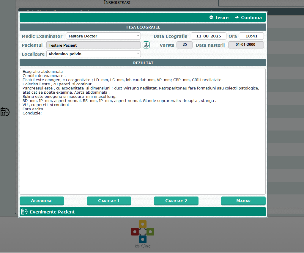Click the Inregistrari heading in the background
Image resolution: width=304 pixels, height=253 pixels.
pos(117,2)
